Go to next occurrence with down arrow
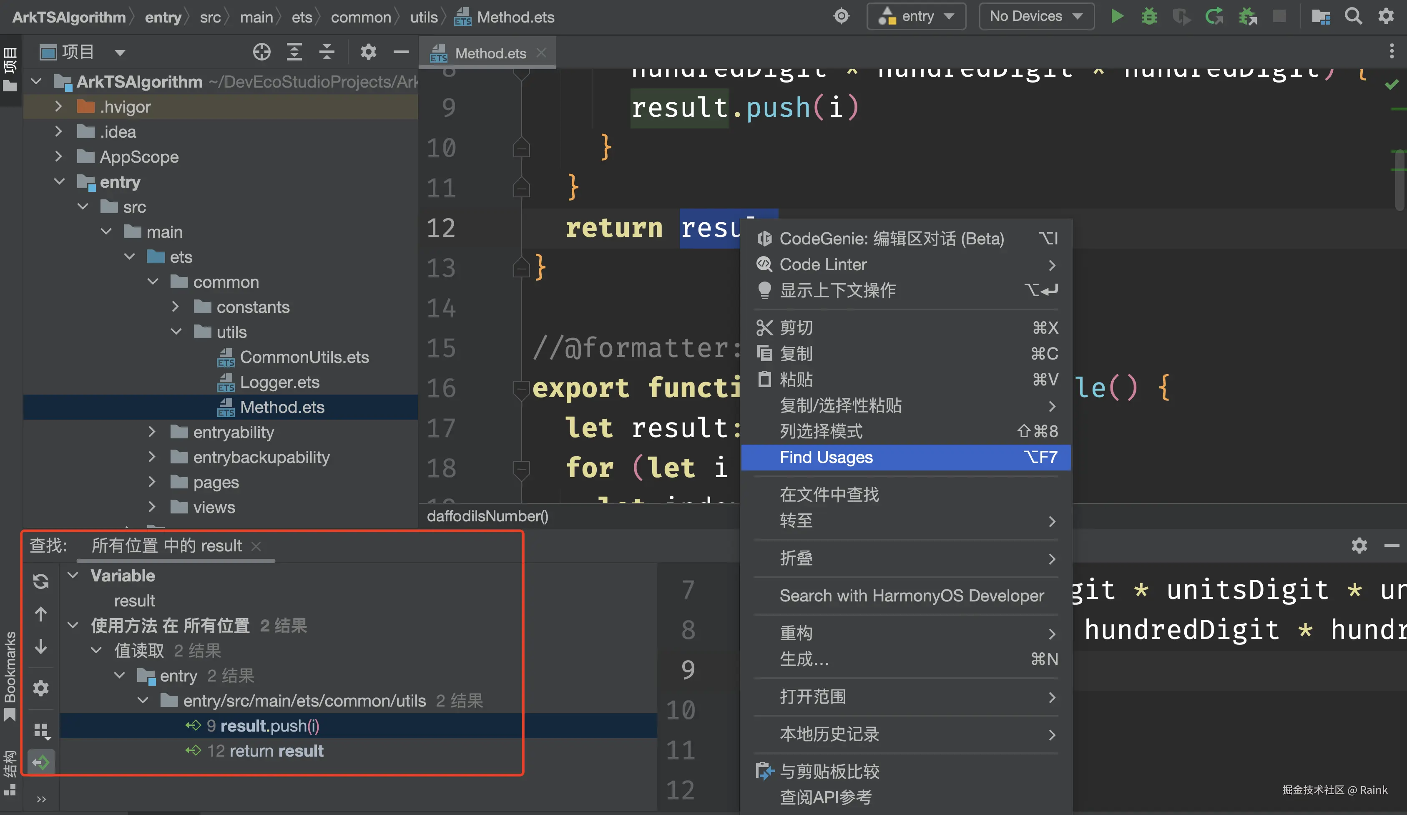This screenshot has width=1407, height=815. click(41, 647)
